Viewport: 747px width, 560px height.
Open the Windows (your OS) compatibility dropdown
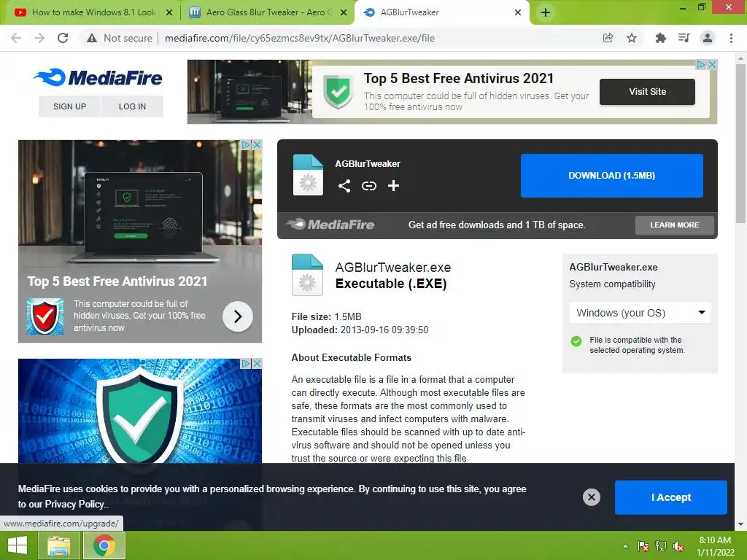coord(640,313)
